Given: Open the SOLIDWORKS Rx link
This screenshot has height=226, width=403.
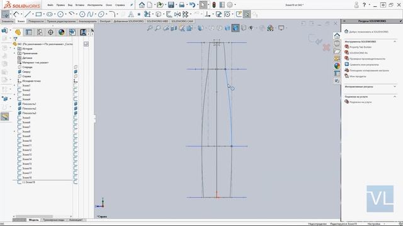Looking at the screenshot, I should (x=358, y=53).
